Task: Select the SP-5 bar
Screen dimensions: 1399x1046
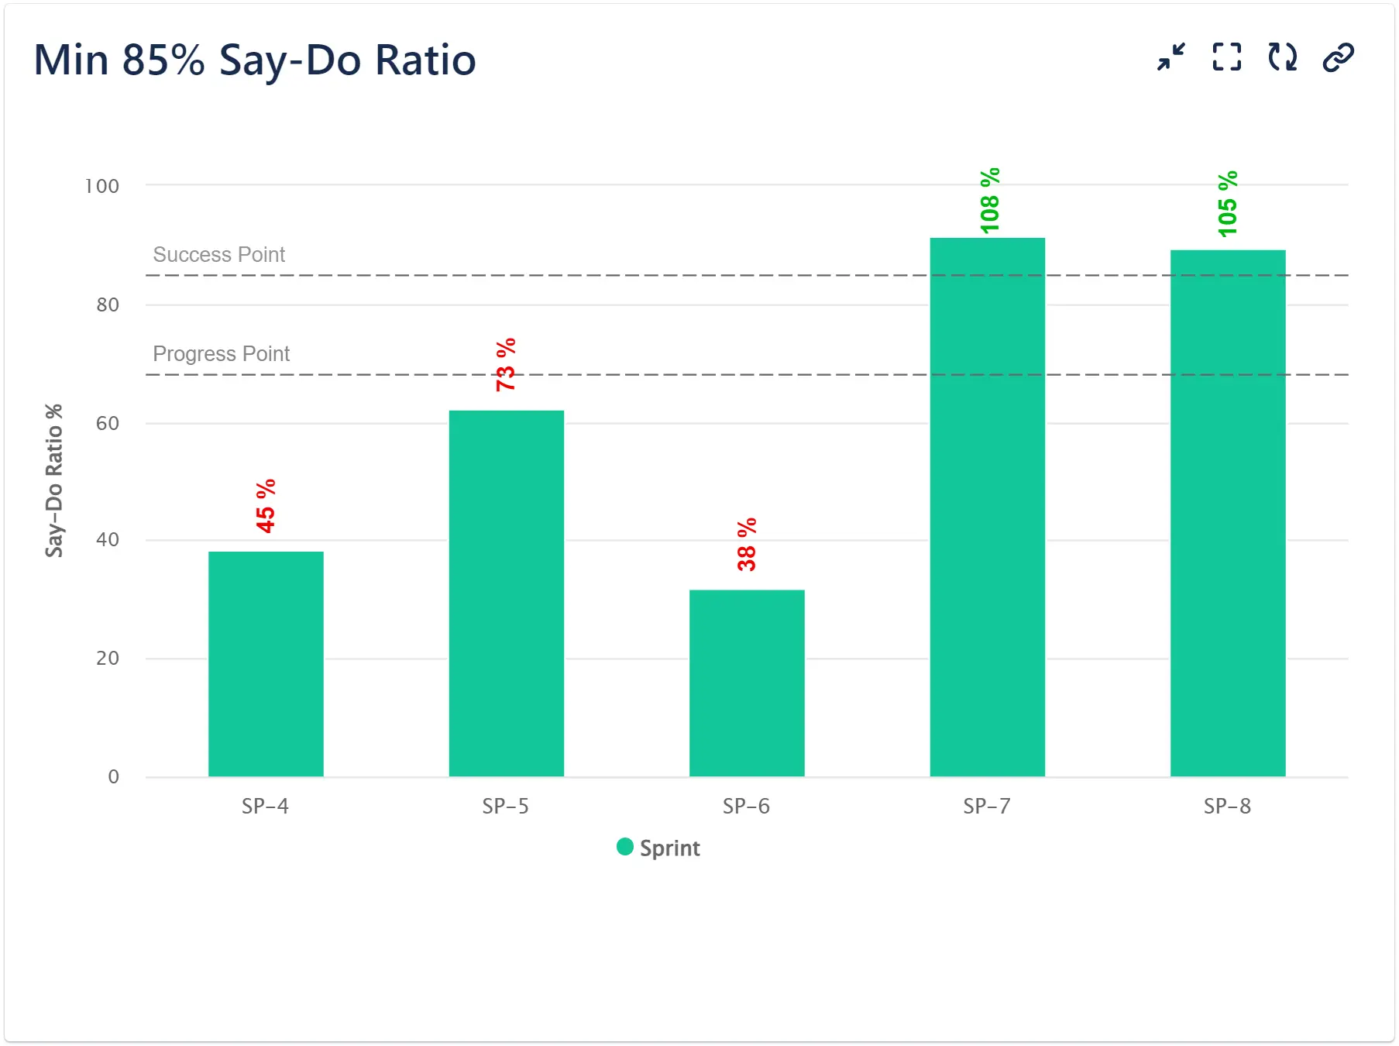Action: point(507,593)
